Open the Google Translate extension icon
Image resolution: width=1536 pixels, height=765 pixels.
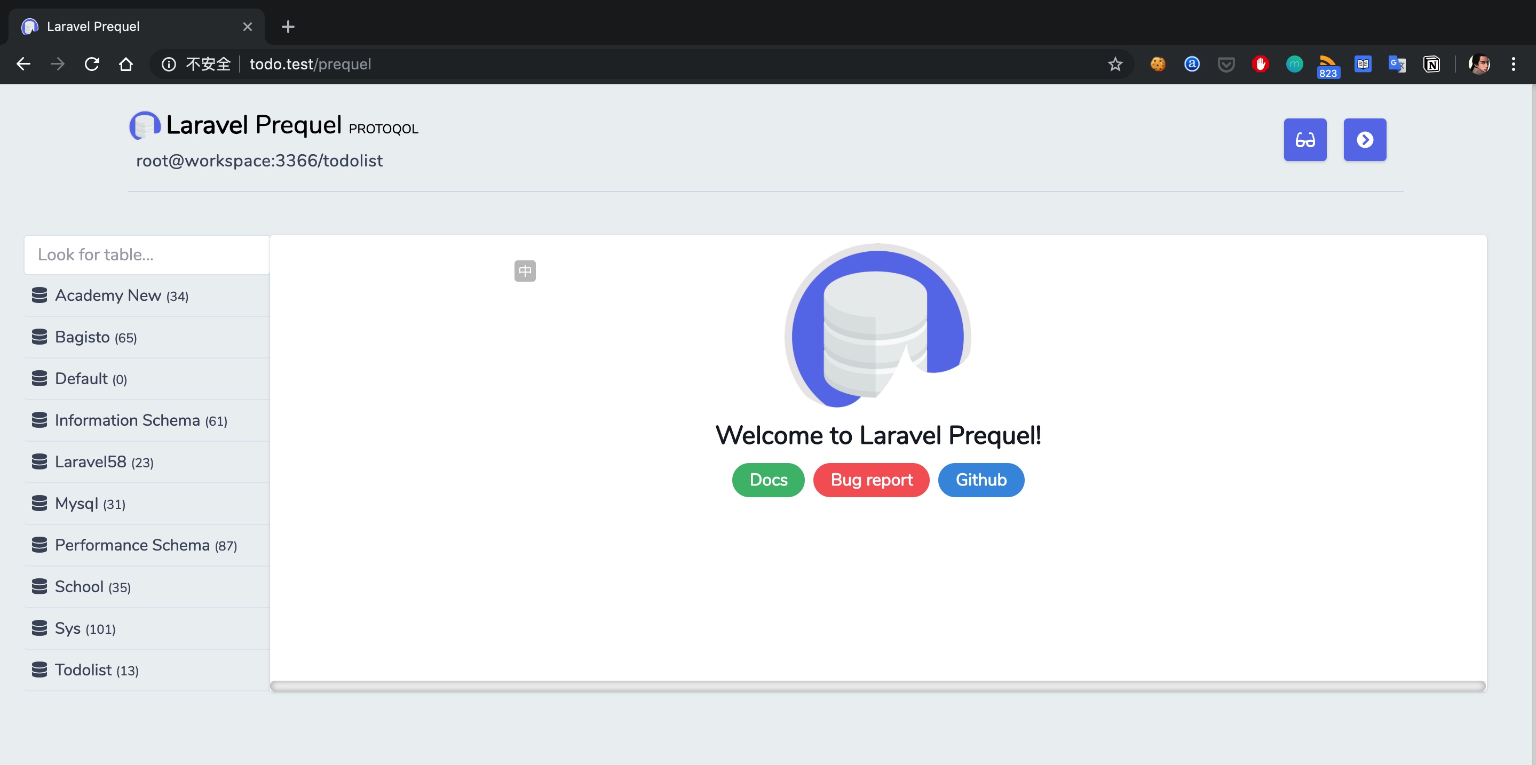click(x=1397, y=64)
